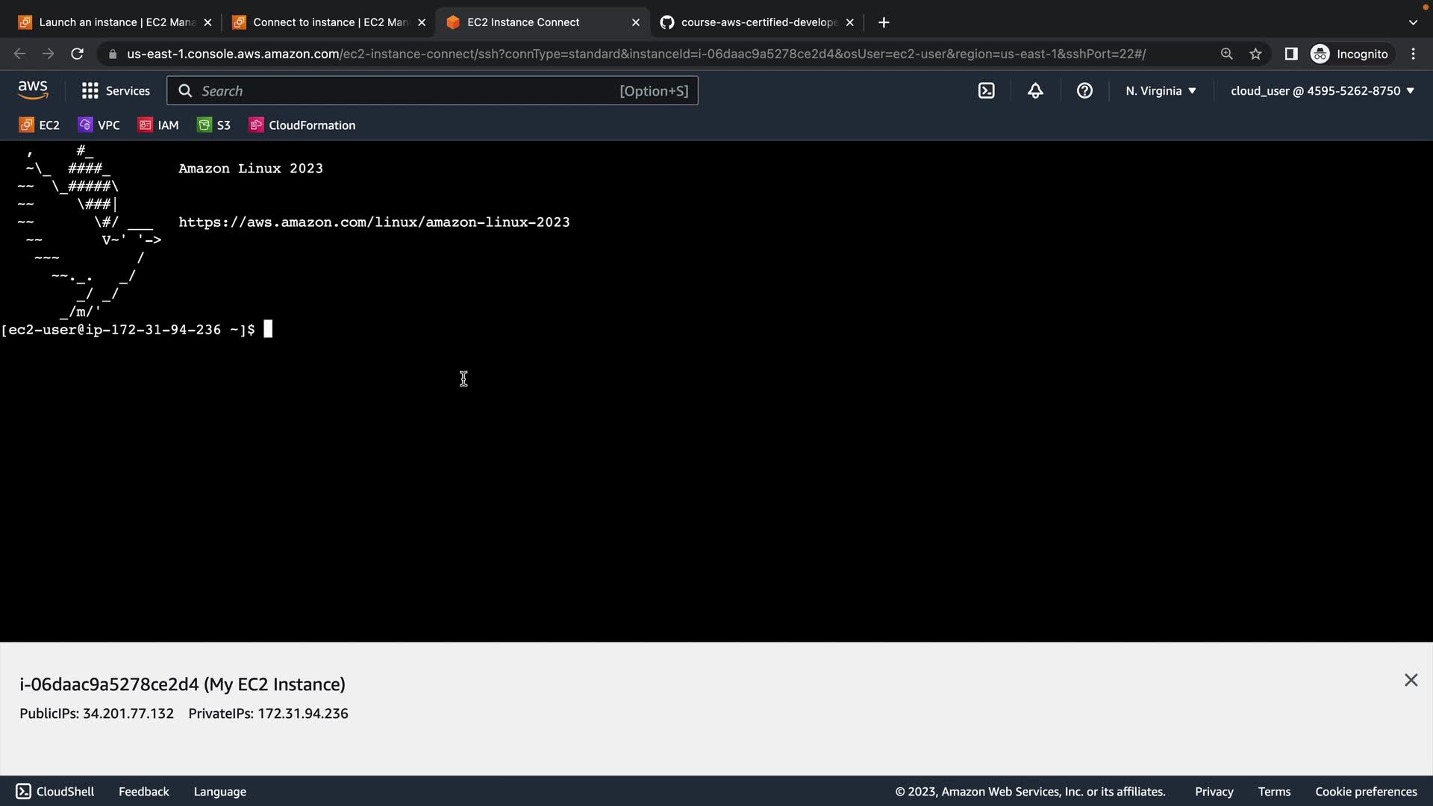Bookmark this page with star icon

pyautogui.click(x=1255, y=54)
